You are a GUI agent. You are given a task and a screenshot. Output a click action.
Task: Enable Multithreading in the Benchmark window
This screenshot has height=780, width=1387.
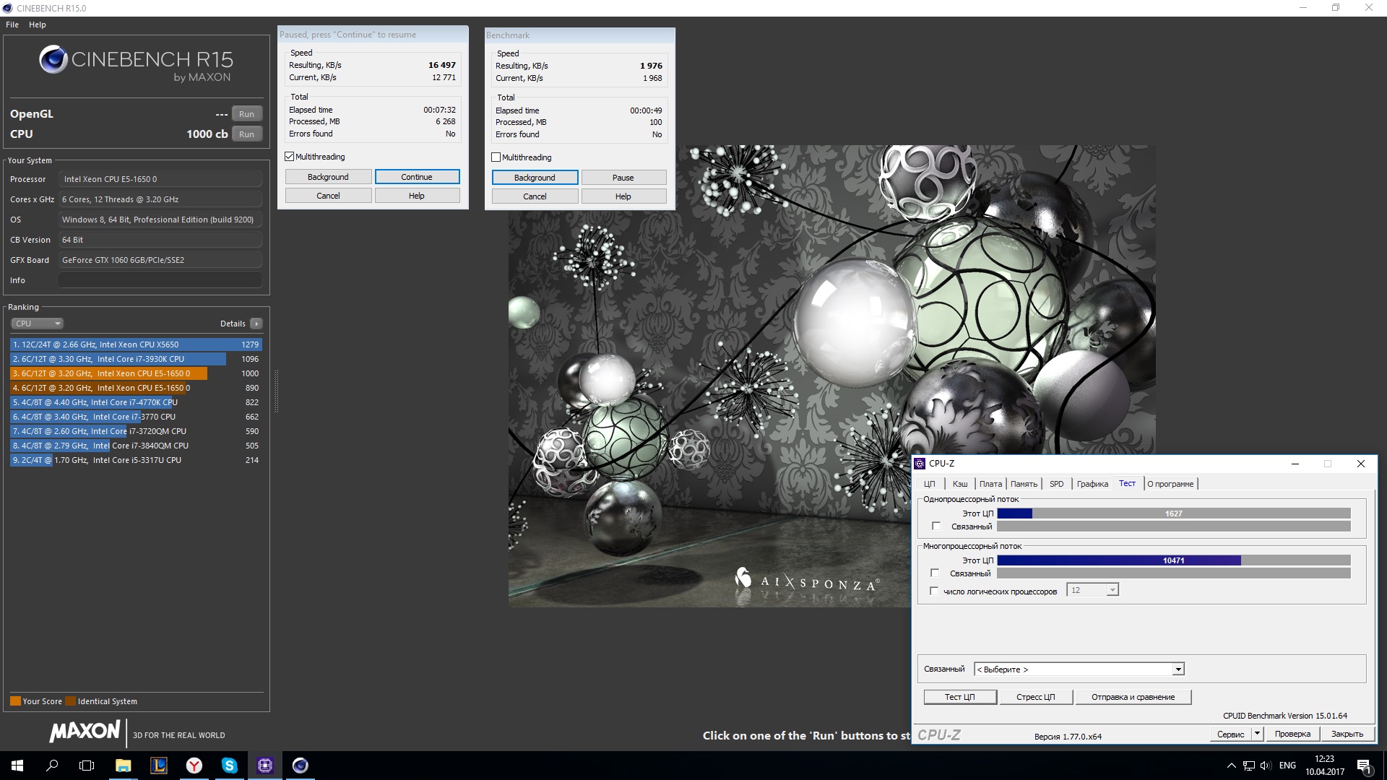[x=496, y=157]
